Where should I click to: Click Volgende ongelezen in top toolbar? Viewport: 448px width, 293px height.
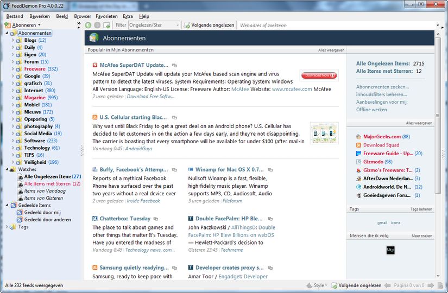(x=209, y=25)
